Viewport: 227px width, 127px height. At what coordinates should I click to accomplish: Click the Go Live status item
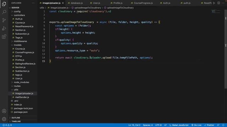[x=196, y=125]
